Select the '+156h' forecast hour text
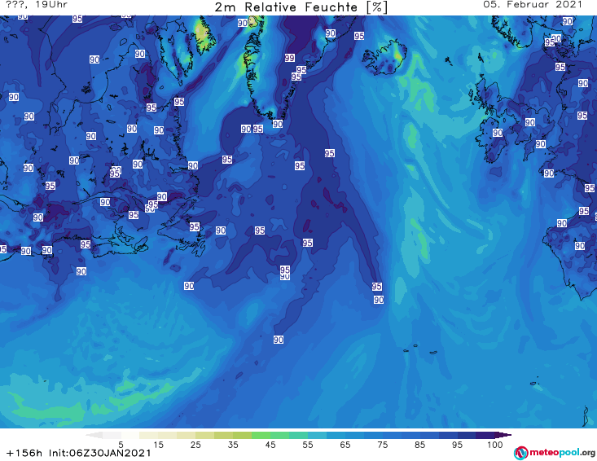Image resolution: width=597 pixels, height=461 pixels. coord(24,453)
